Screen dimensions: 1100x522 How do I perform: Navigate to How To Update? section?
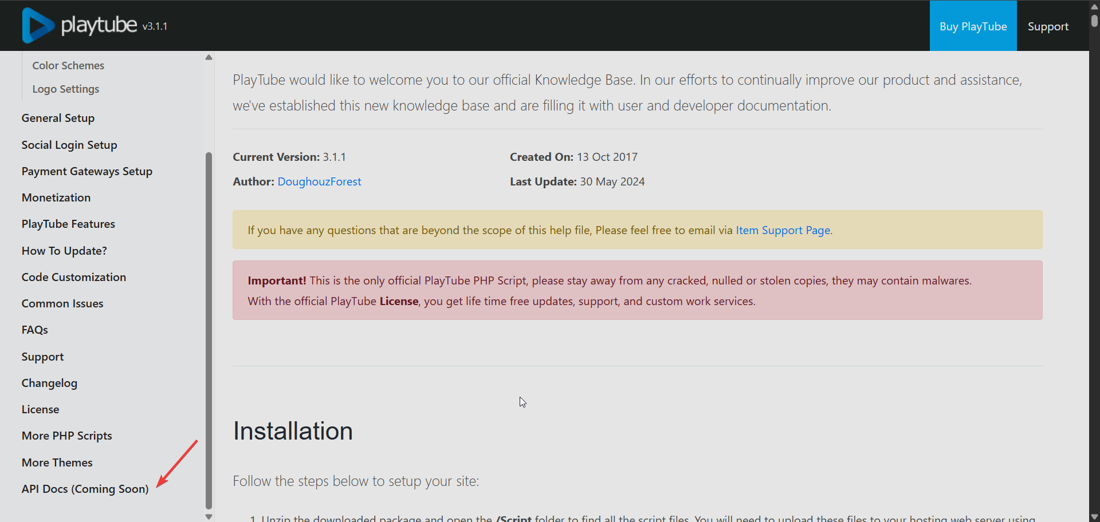pyautogui.click(x=64, y=251)
